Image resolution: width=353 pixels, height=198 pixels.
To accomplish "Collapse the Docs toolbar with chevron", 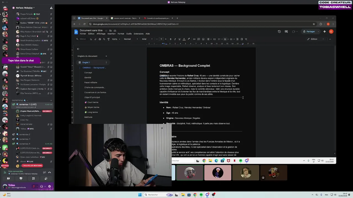I will (330, 39).
